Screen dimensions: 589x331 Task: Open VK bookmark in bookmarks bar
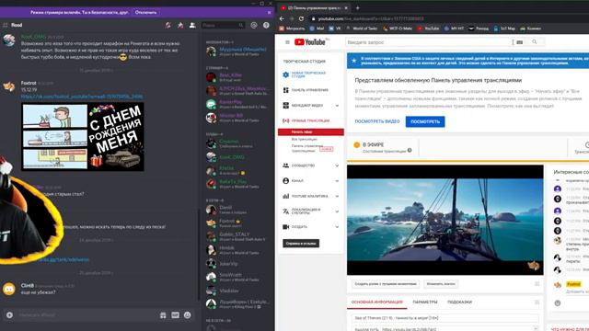(x=335, y=29)
